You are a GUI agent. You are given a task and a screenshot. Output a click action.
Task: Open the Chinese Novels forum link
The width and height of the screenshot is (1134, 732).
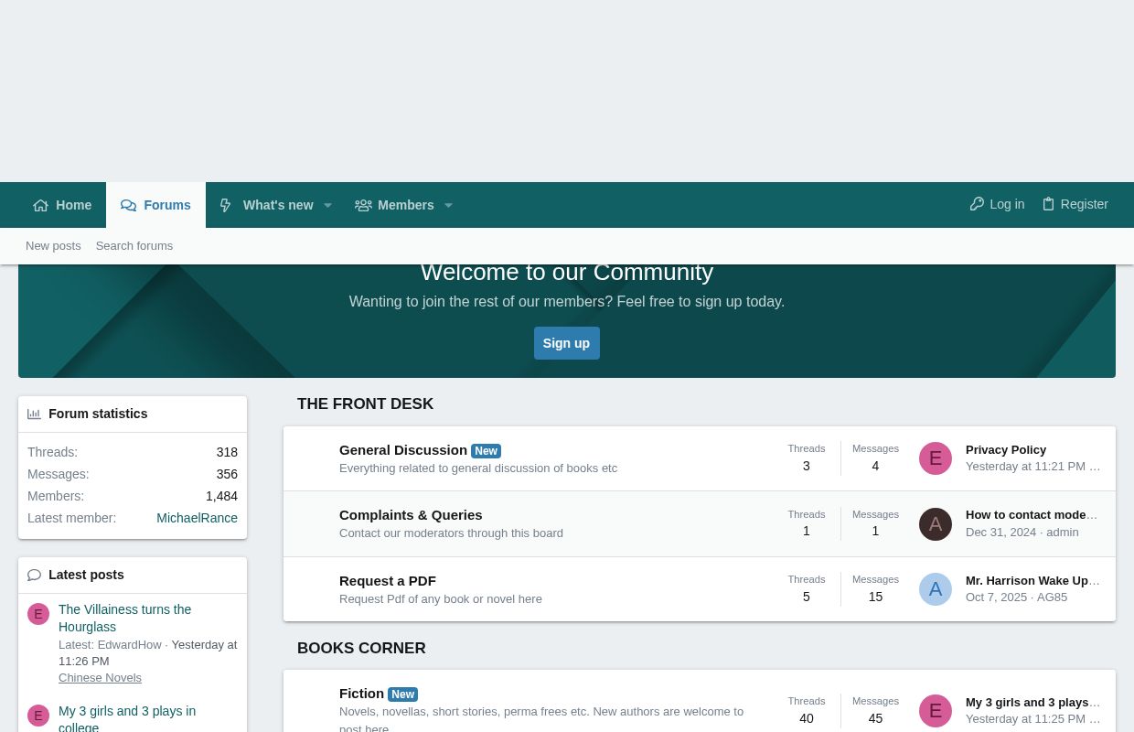(100, 678)
